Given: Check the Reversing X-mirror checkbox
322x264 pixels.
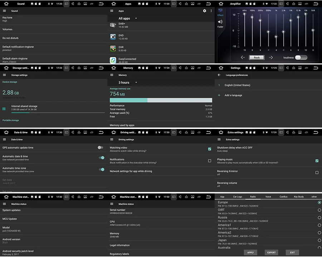Looking at the screenshot, I should (x=317, y=173).
